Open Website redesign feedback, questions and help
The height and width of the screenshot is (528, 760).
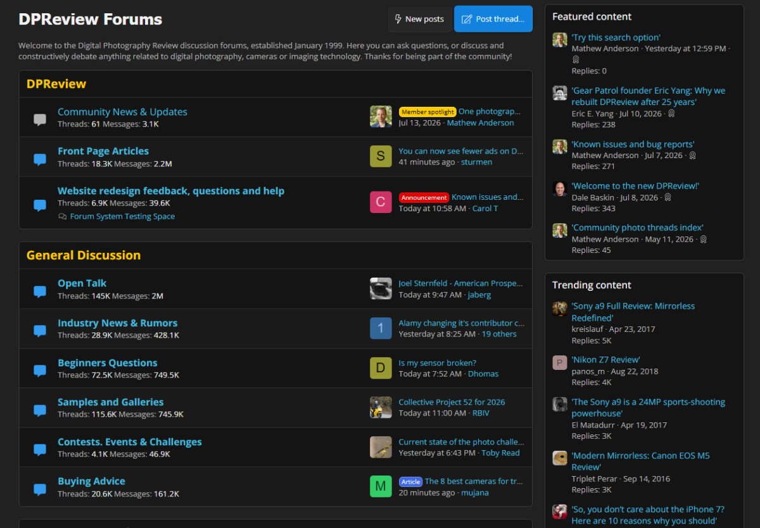pos(171,191)
